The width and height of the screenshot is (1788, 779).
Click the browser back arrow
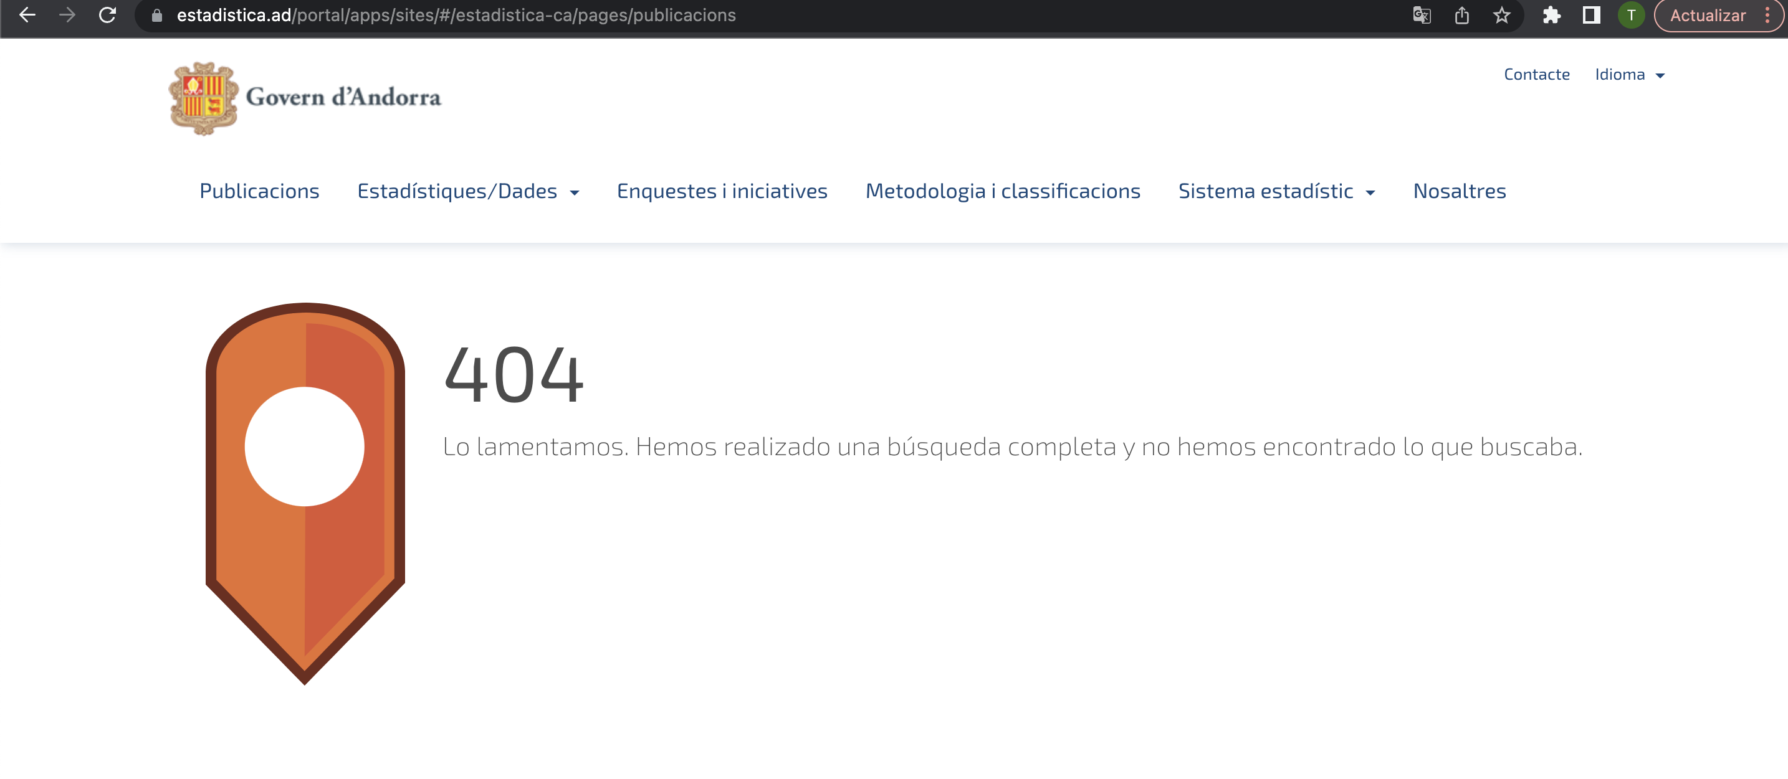click(27, 14)
